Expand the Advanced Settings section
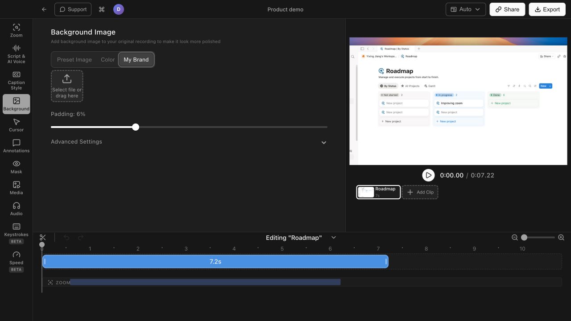The image size is (571, 321). (x=189, y=142)
